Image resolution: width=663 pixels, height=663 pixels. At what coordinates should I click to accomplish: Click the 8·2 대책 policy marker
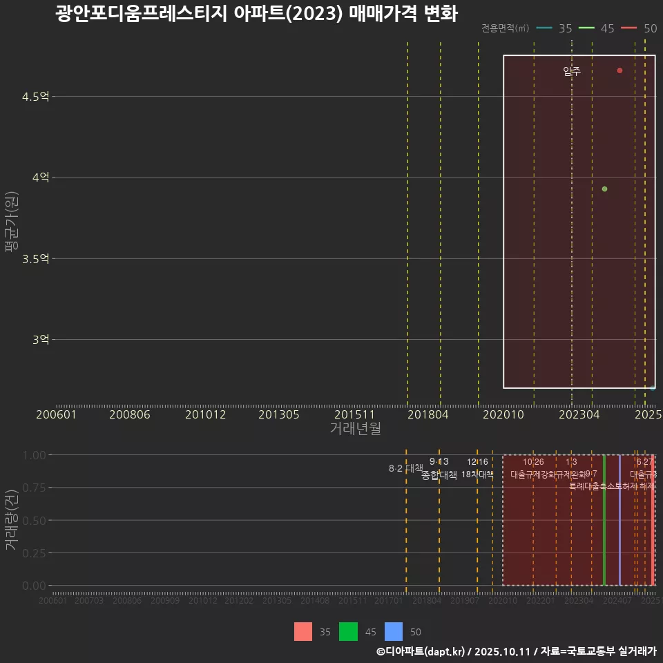[x=406, y=468]
